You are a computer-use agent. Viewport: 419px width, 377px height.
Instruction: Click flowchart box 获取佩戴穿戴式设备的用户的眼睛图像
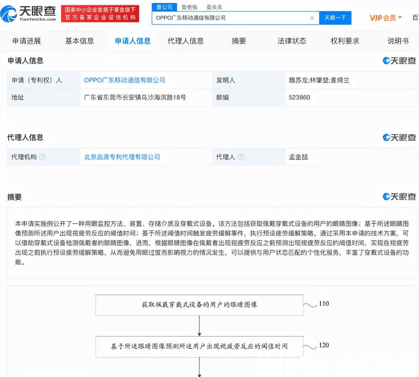(199, 305)
